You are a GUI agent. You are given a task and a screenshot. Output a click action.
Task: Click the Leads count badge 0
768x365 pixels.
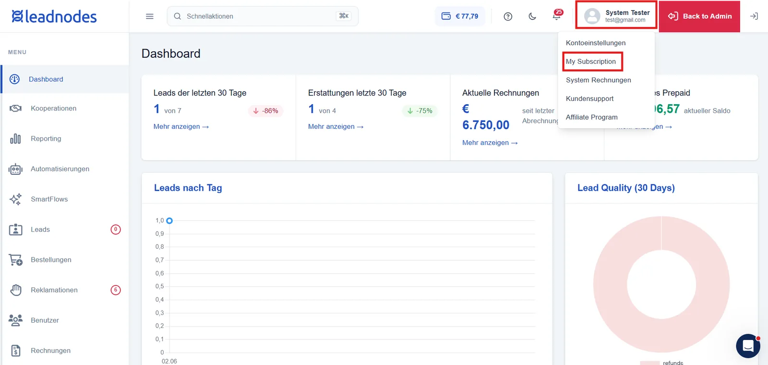click(116, 230)
